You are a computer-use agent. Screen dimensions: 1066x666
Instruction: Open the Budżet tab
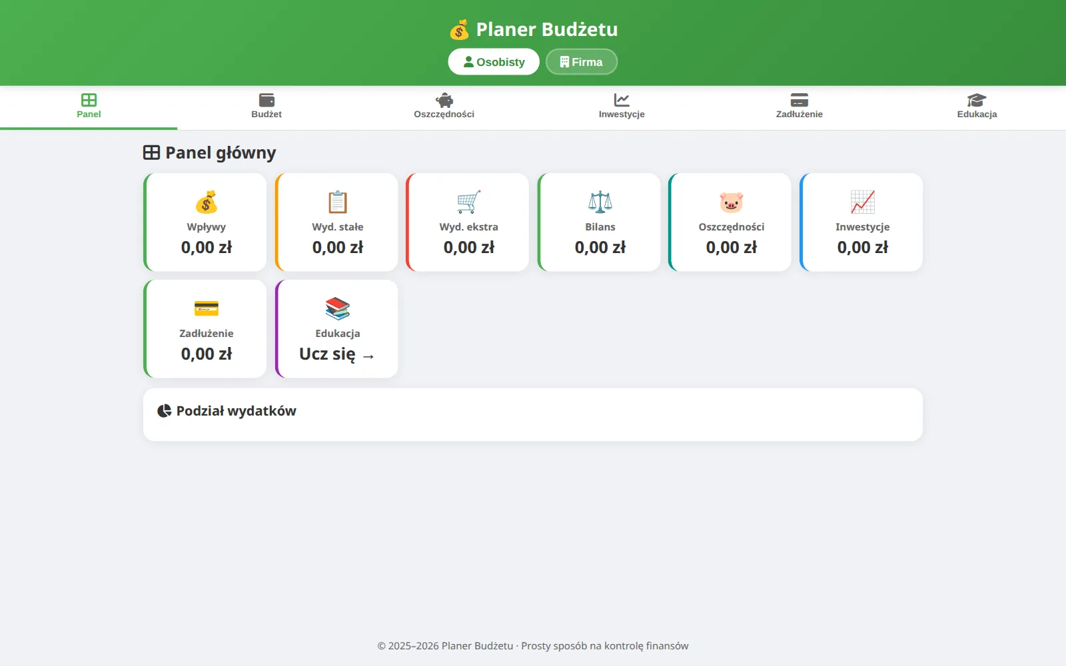(x=266, y=107)
